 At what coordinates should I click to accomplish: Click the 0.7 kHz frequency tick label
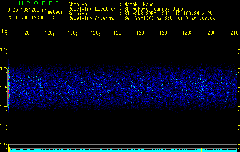click(4, 125)
